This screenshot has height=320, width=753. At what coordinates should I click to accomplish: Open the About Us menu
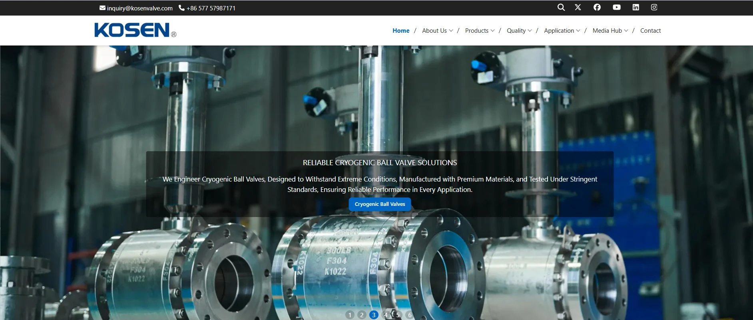click(x=434, y=31)
